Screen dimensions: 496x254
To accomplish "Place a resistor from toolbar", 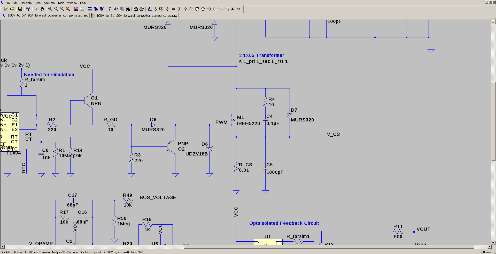I will click(x=167, y=9).
